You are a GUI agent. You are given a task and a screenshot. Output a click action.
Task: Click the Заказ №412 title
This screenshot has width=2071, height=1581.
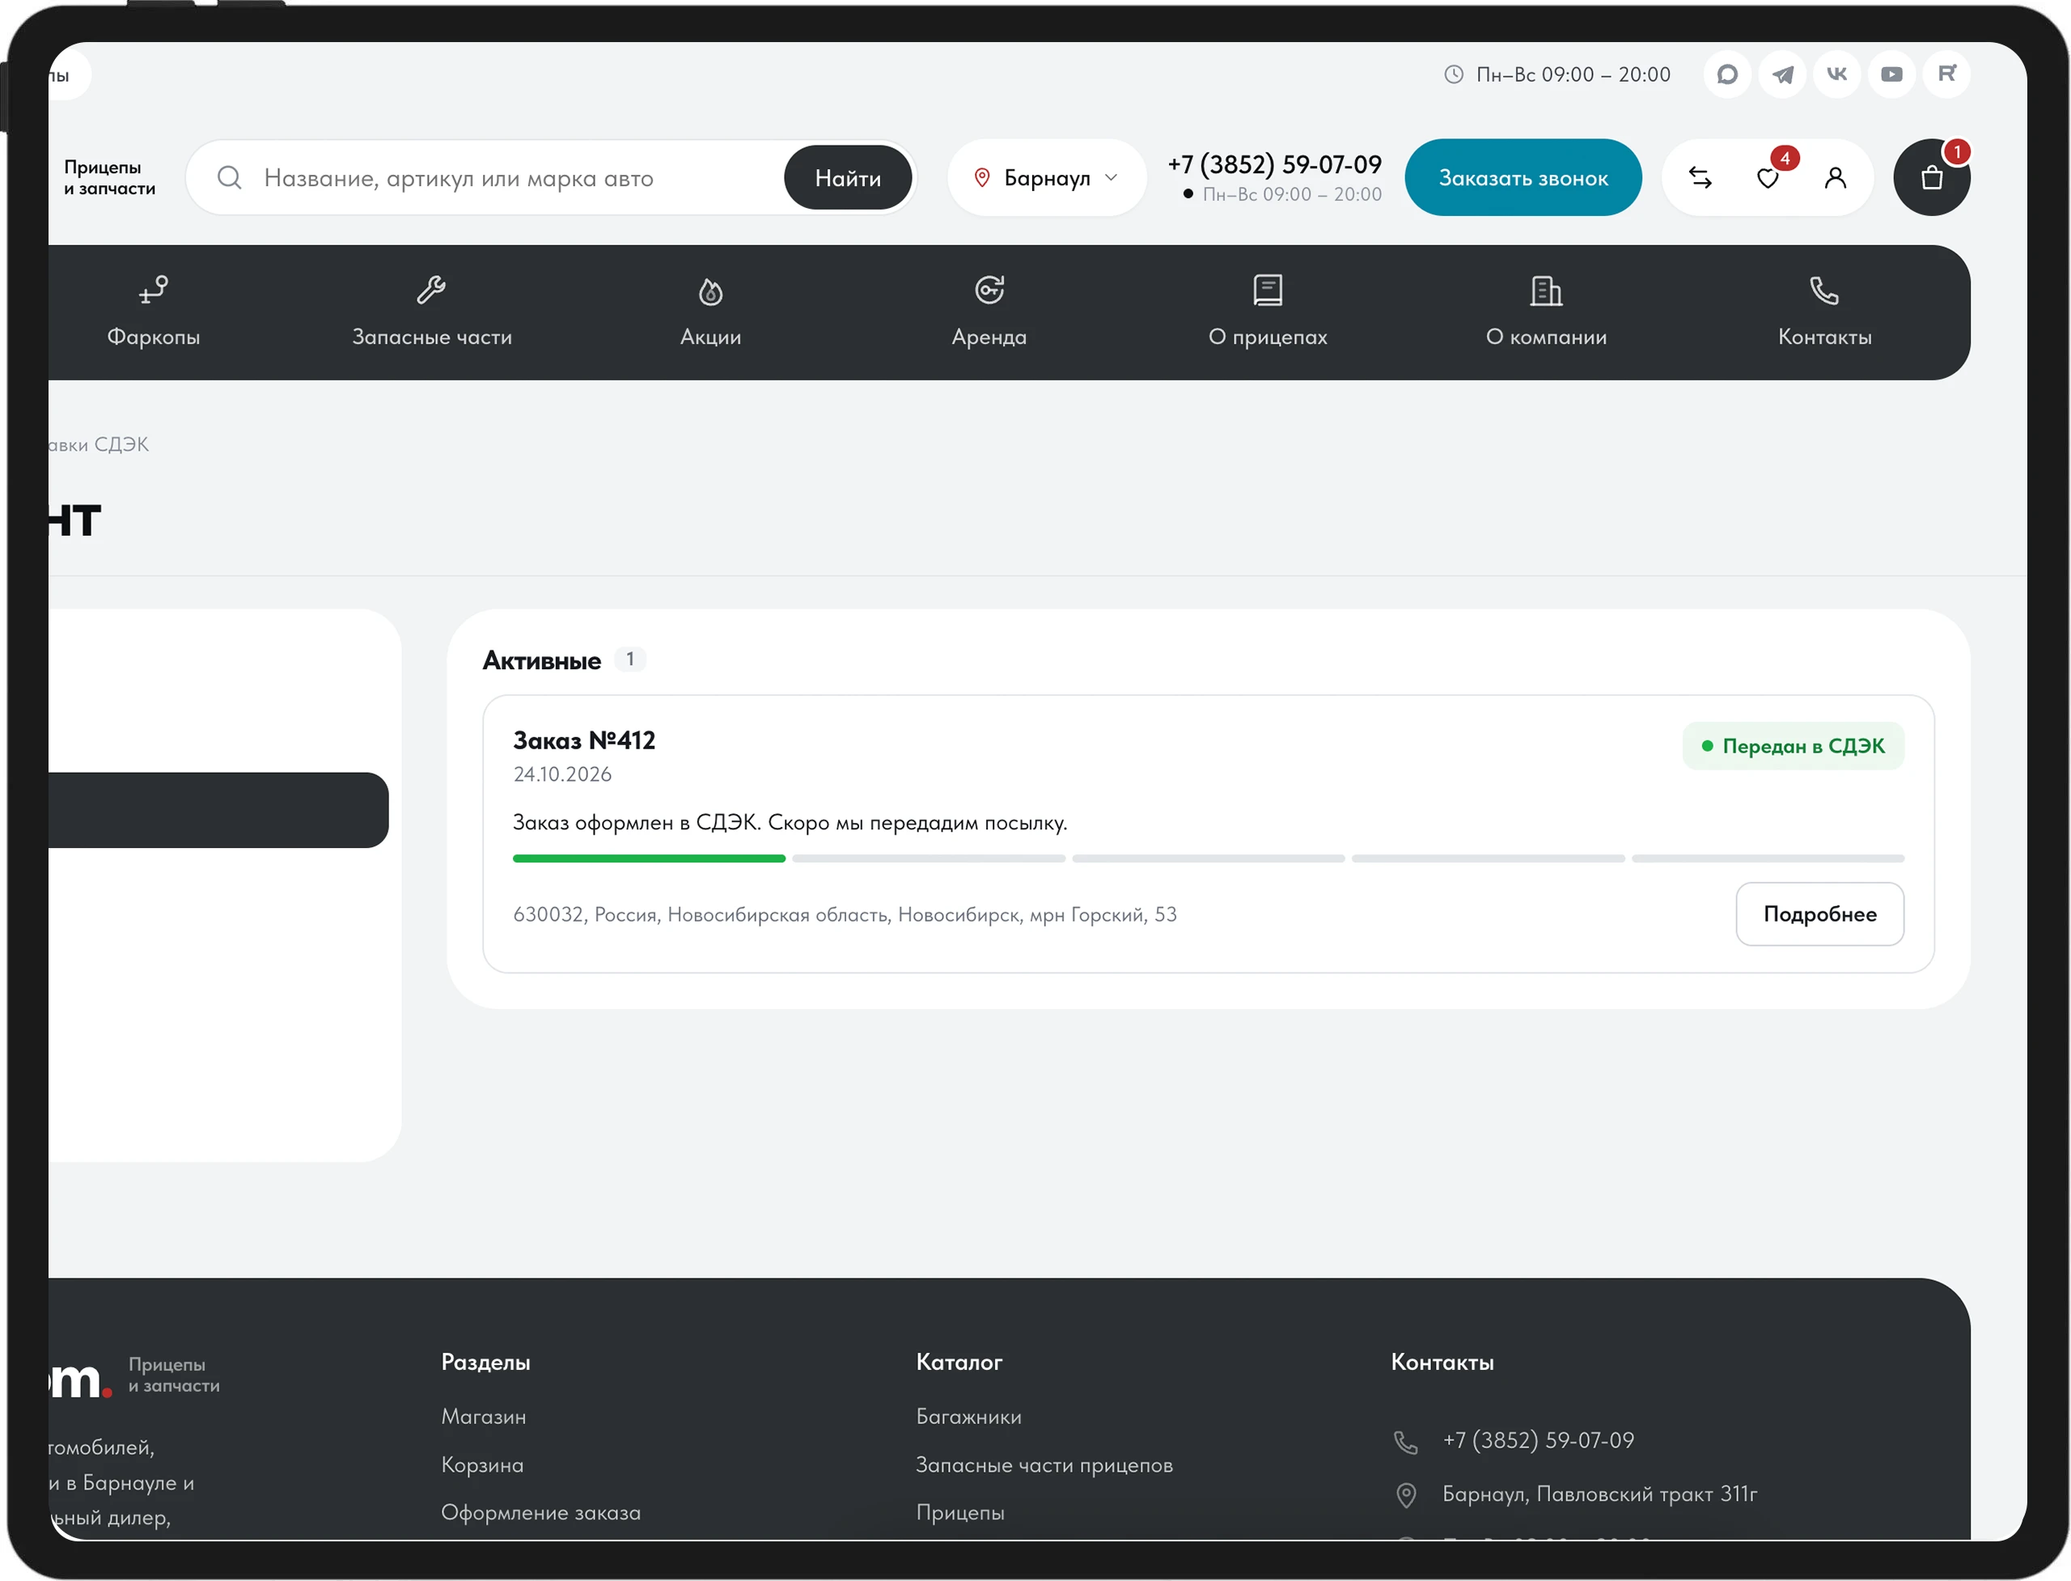(x=584, y=740)
